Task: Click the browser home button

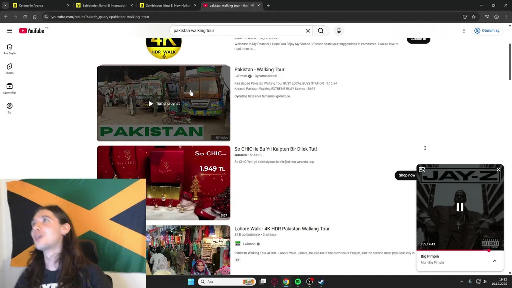Action: coord(34,17)
